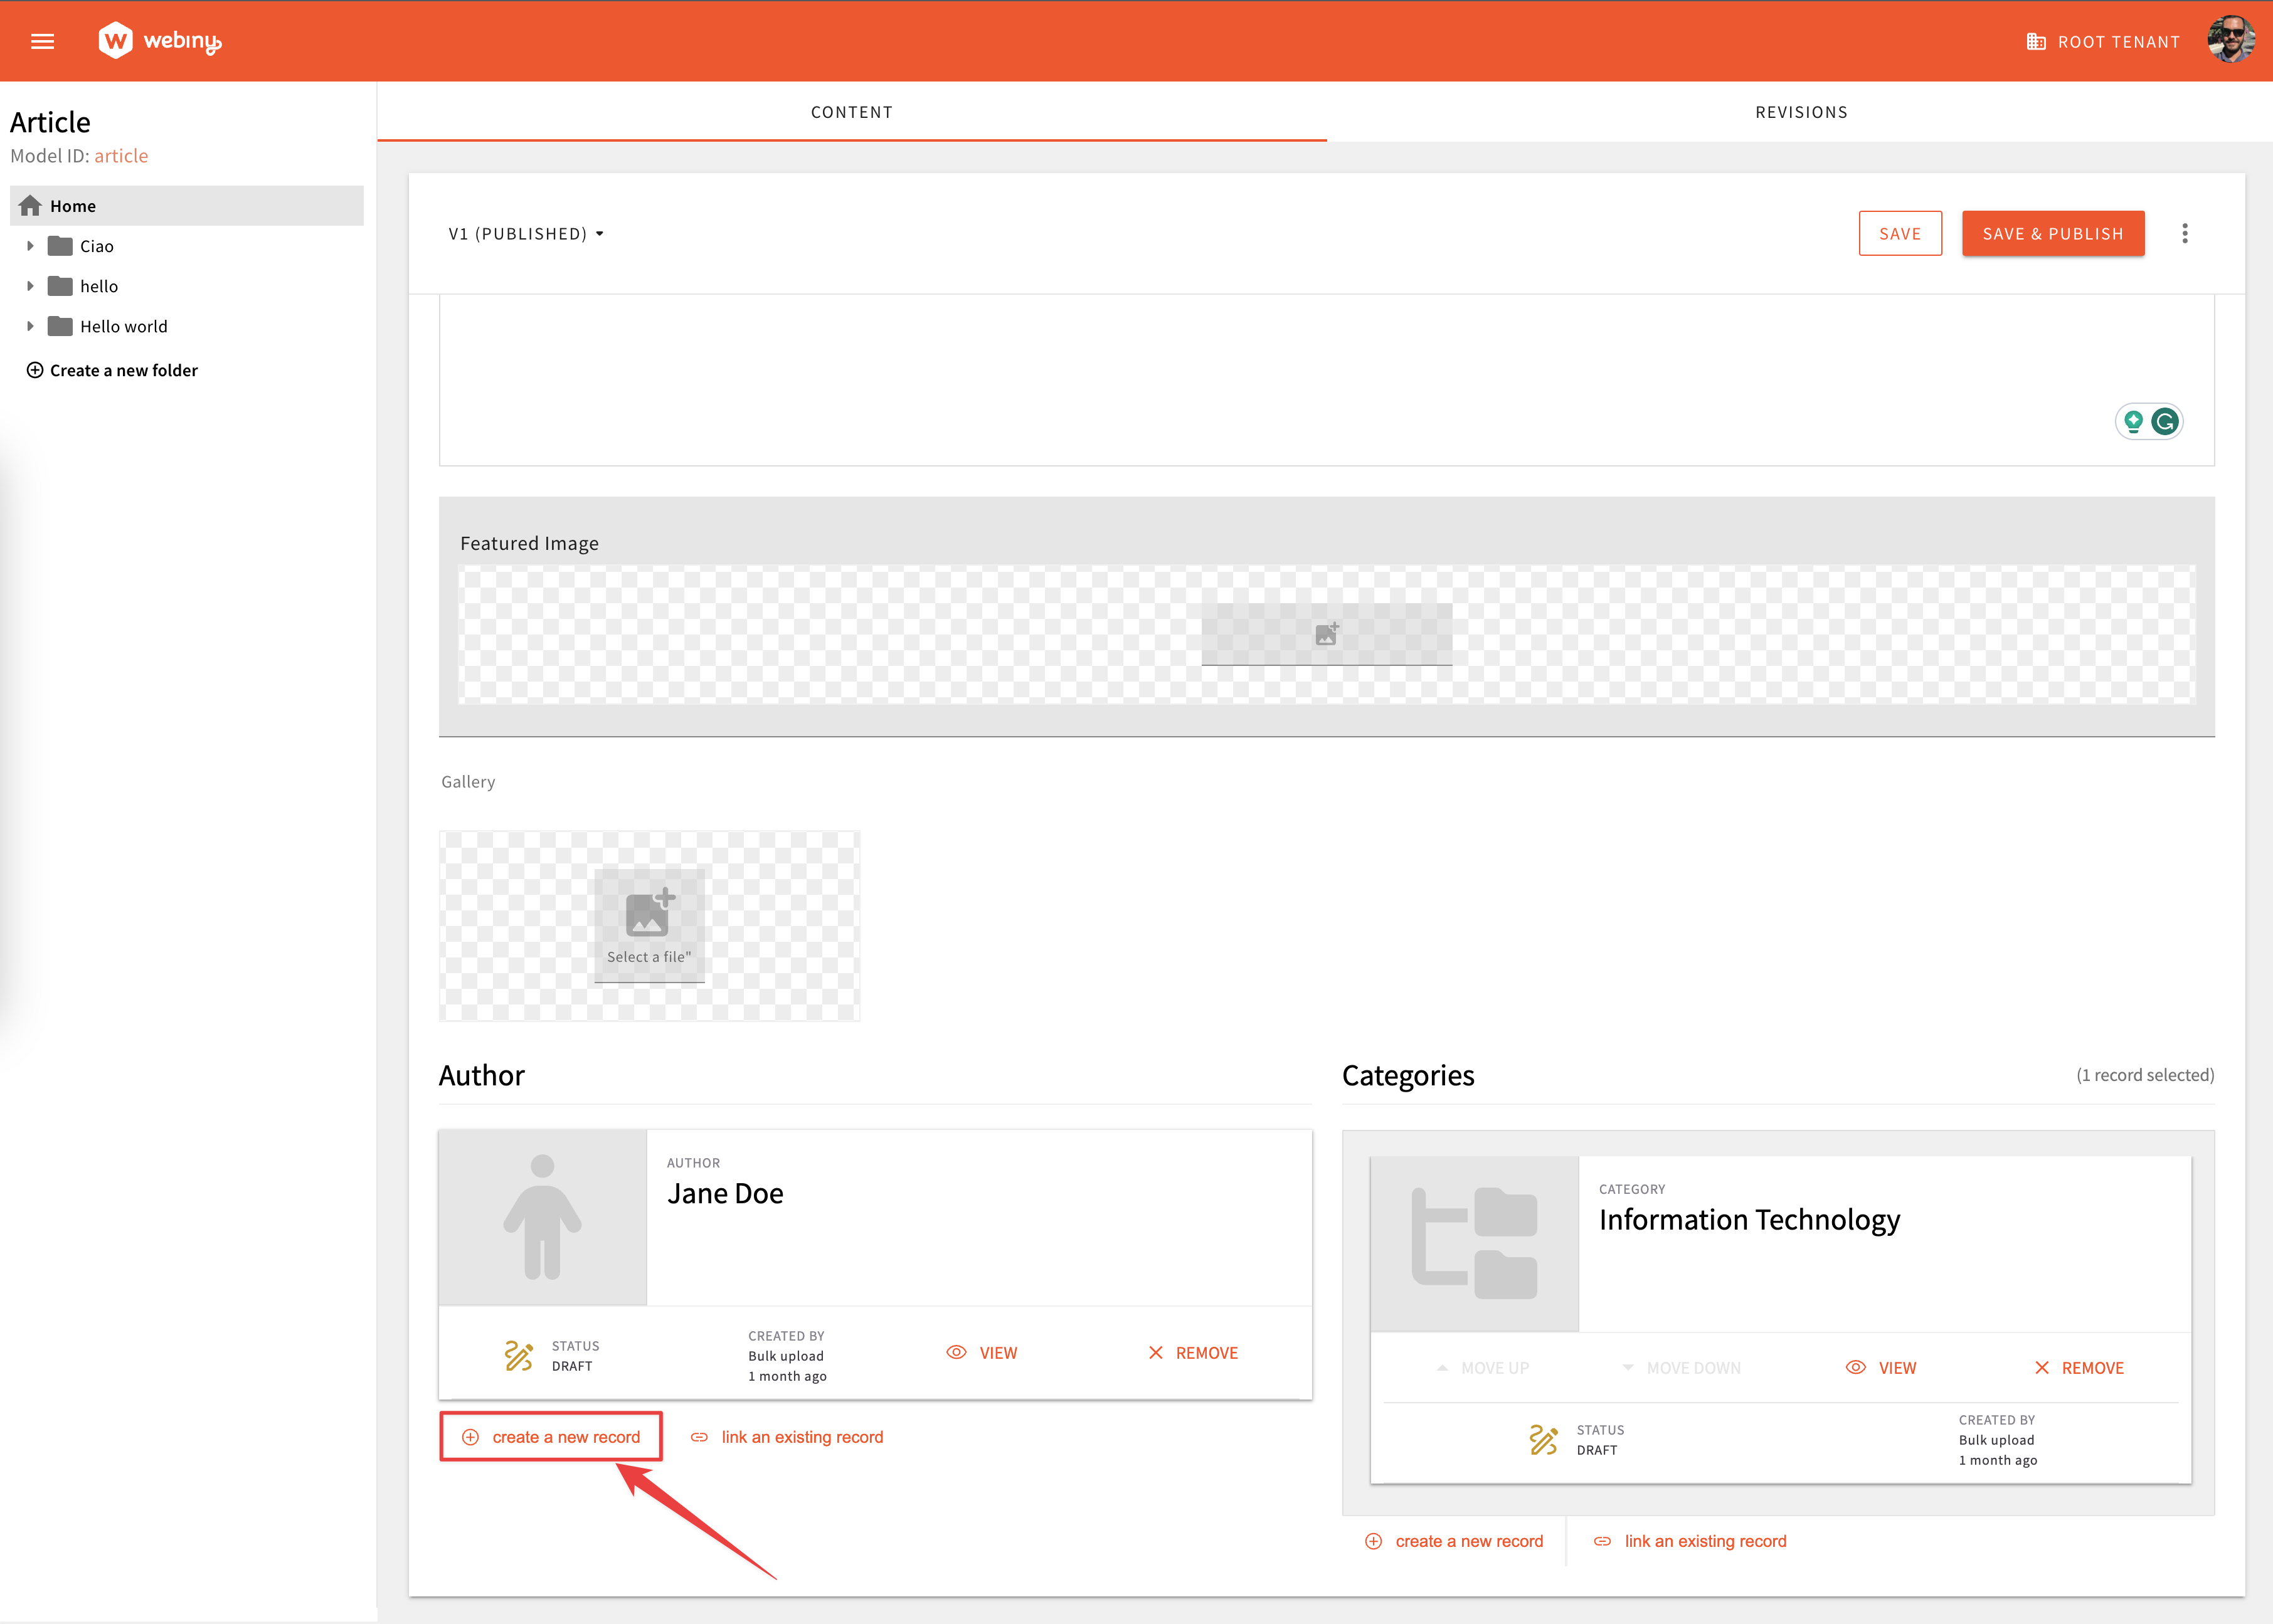Click the Home folder in sidebar
This screenshot has width=2273, height=1624.
click(x=73, y=206)
